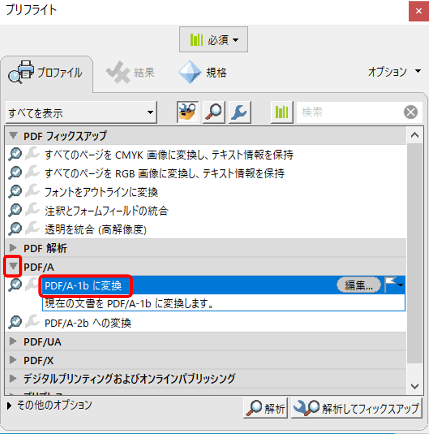
Task: Collapse the PDF/A category
Action: pyautogui.click(x=14, y=267)
